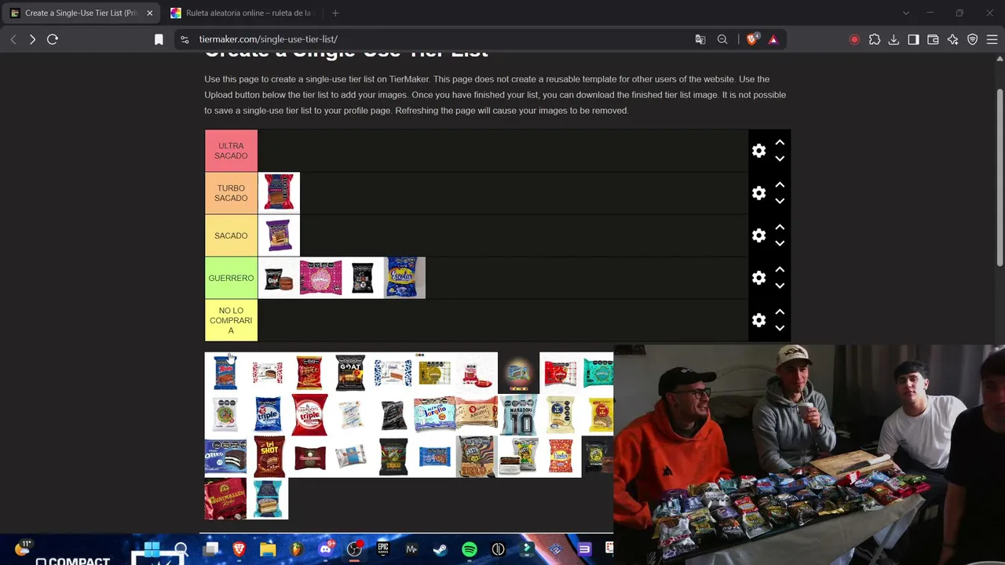1005x565 pixels.
Task: Select the purple alfajor in SACADO tier
Action: 279,235
